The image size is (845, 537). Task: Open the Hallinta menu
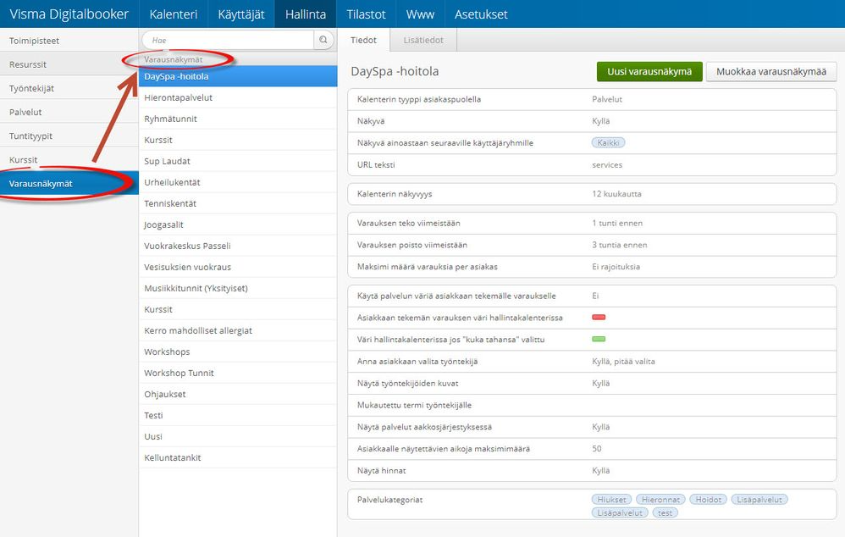306,14
